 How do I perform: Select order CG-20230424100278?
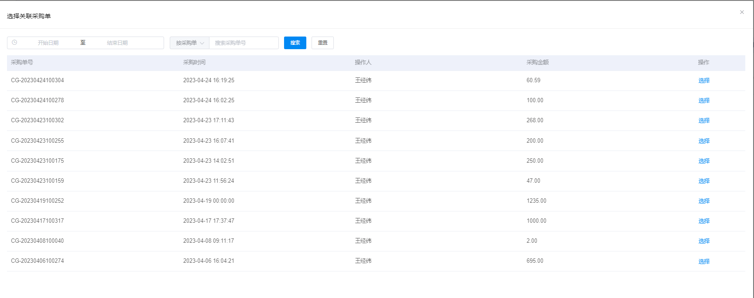click(704, 100)
